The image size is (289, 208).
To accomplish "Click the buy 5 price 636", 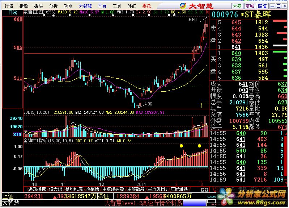I will (x=236, y=78).
